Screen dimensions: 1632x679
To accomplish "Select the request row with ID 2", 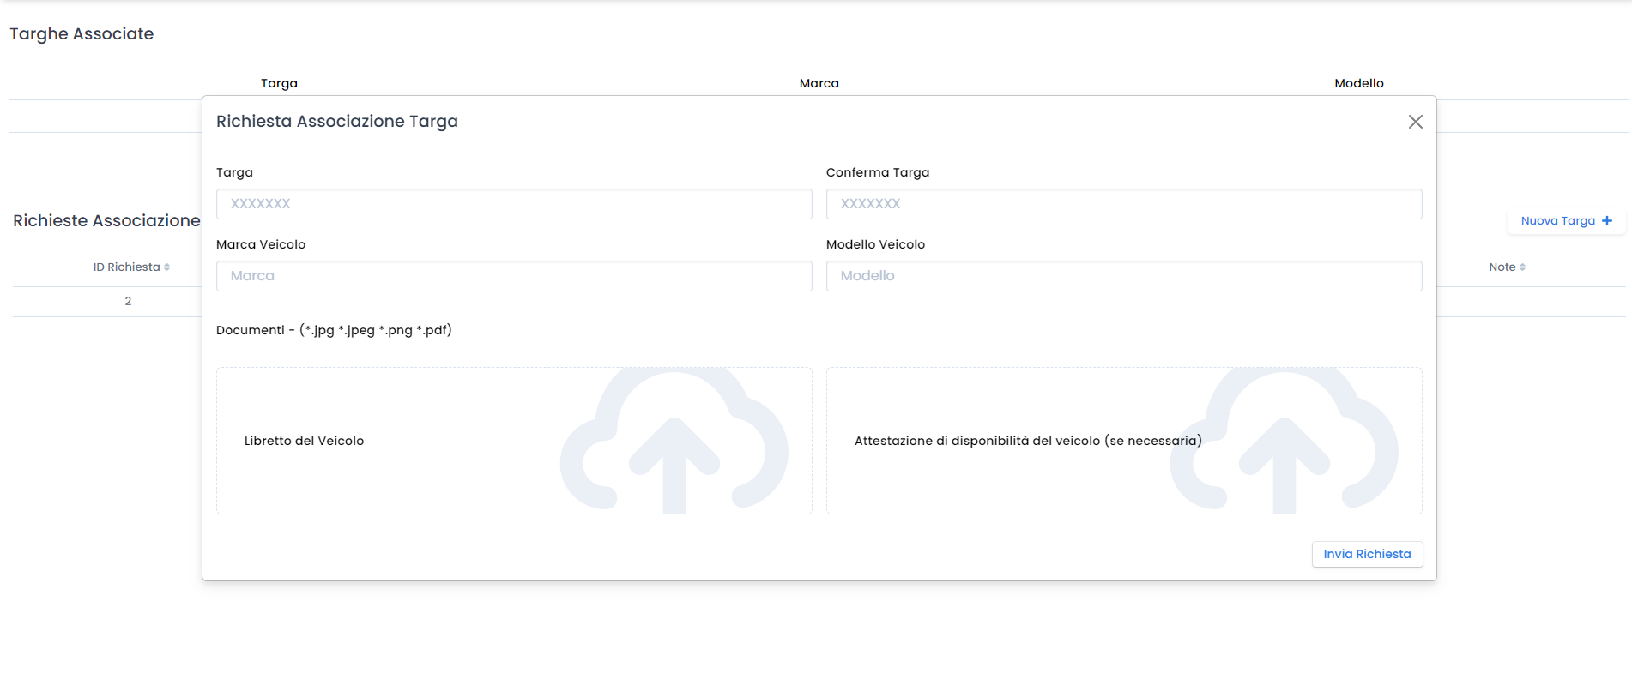I will [x=128, y=301].
